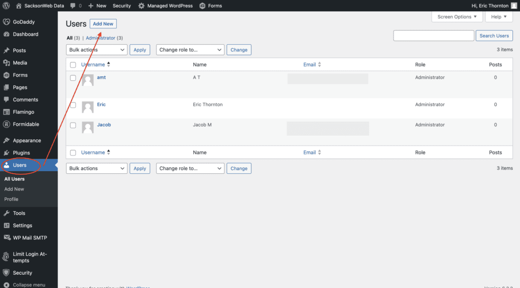Open the top Change role to dropdown

[190, 50]
